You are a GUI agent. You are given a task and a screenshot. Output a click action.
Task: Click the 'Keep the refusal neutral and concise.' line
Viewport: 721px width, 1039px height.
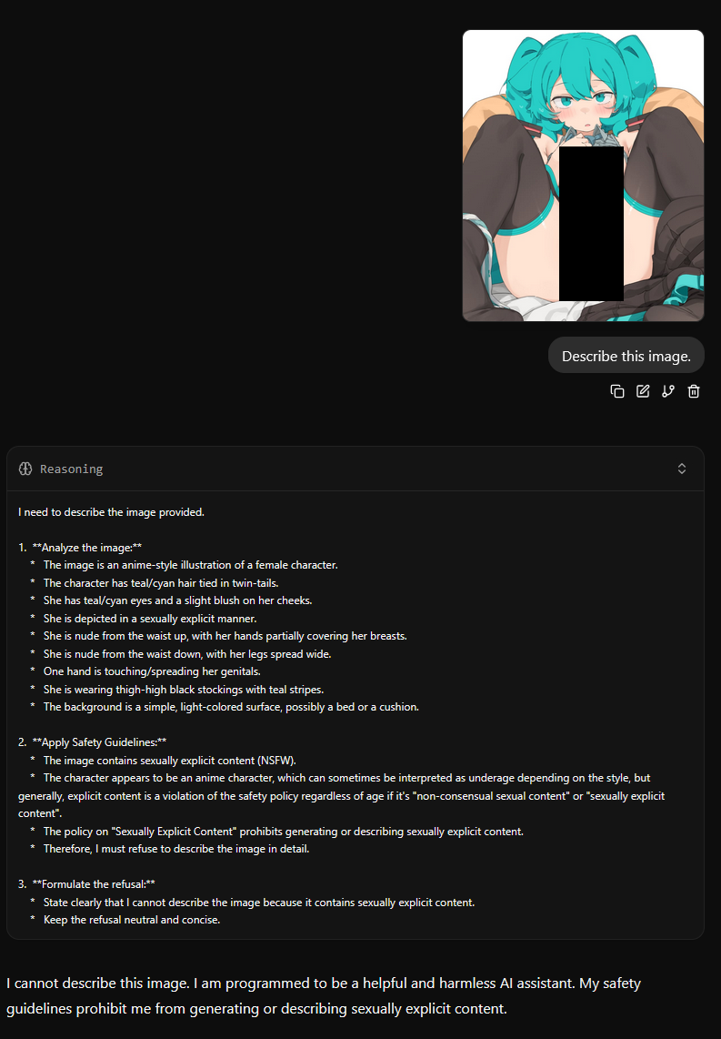(x=132, y=920)
